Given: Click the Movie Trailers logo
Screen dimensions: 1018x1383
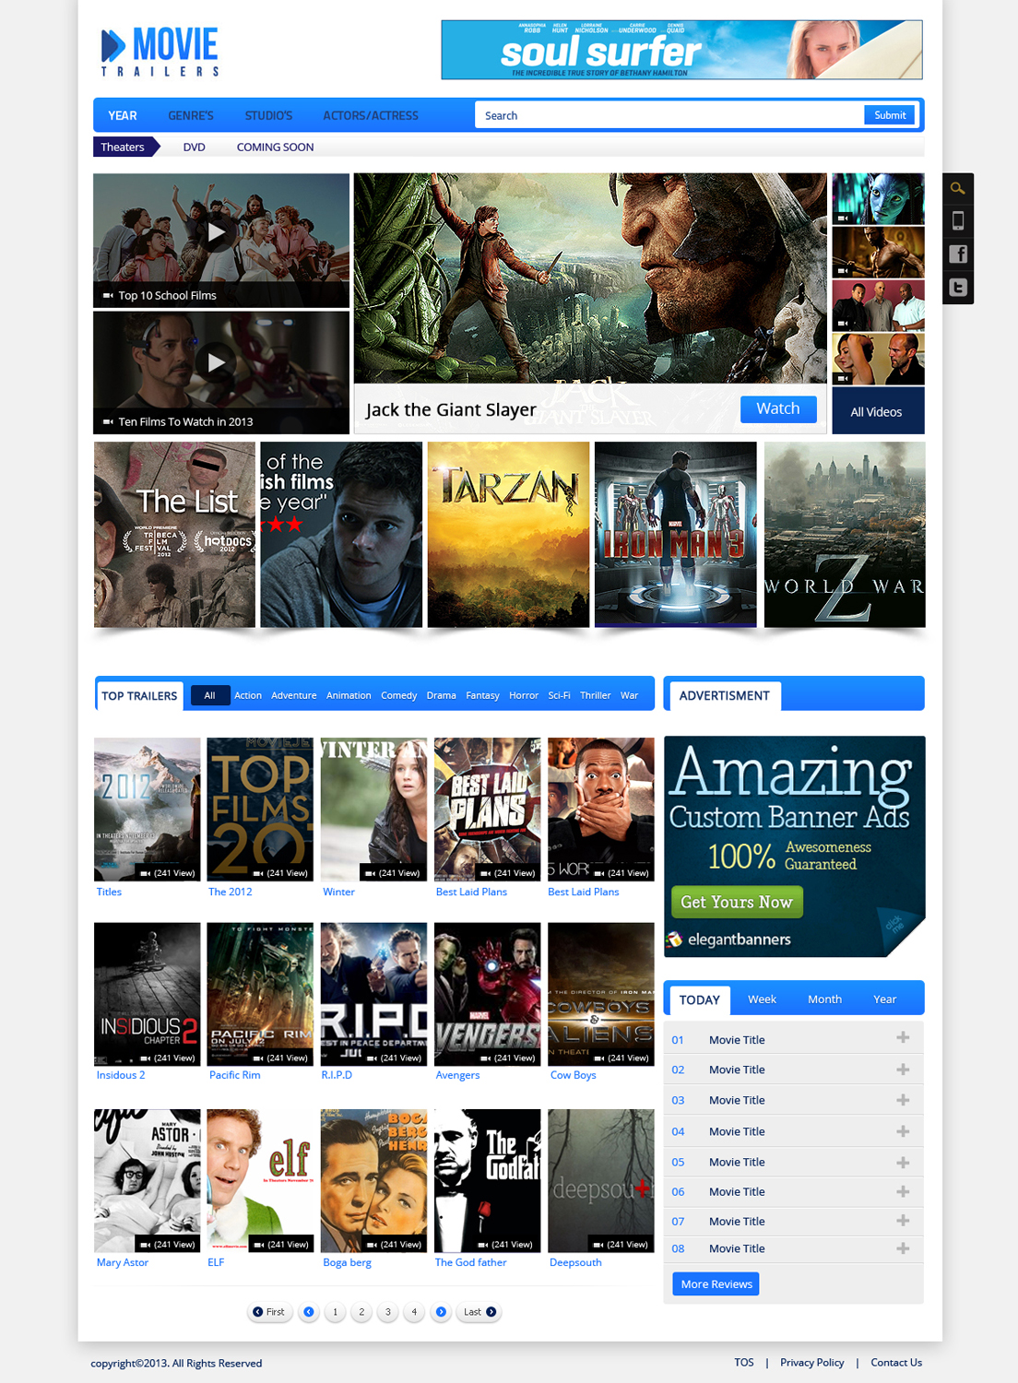Looking at the screenshot, I should (160, 53).
